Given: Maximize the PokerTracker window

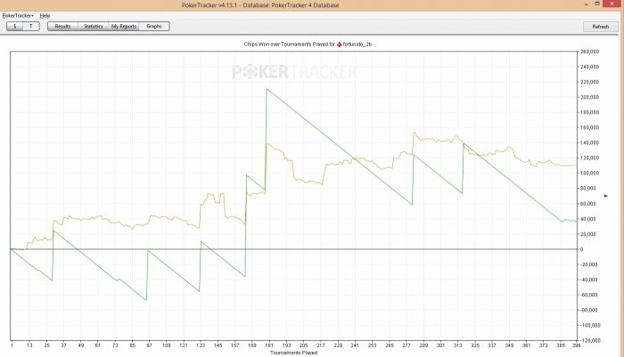Looking at the screenshot, I should [597, 4].
